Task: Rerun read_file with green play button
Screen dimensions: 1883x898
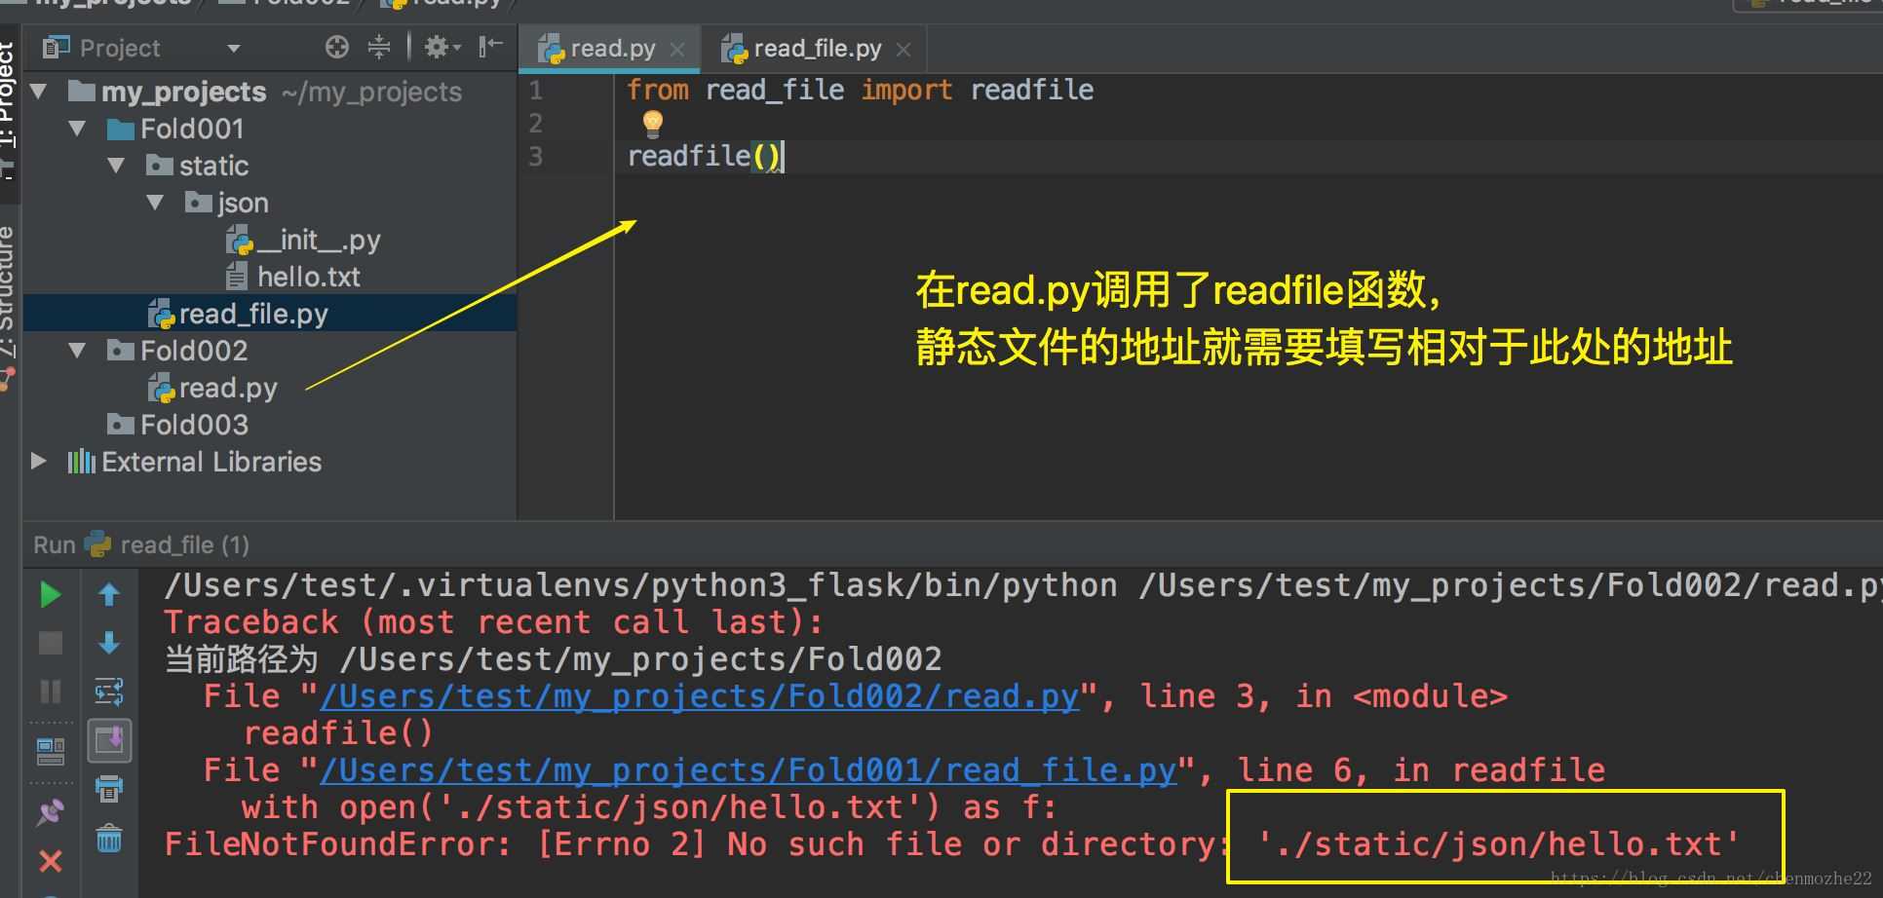Action: coord(50,594)
